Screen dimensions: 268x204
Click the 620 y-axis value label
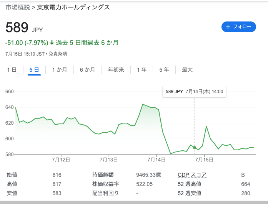[x=9, y=123]
